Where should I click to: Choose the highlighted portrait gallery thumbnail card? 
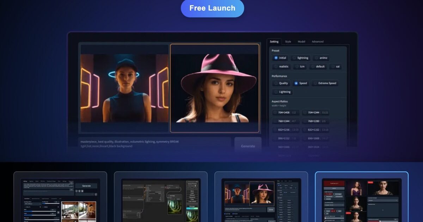pyautogui.click(x=361, y=197)
